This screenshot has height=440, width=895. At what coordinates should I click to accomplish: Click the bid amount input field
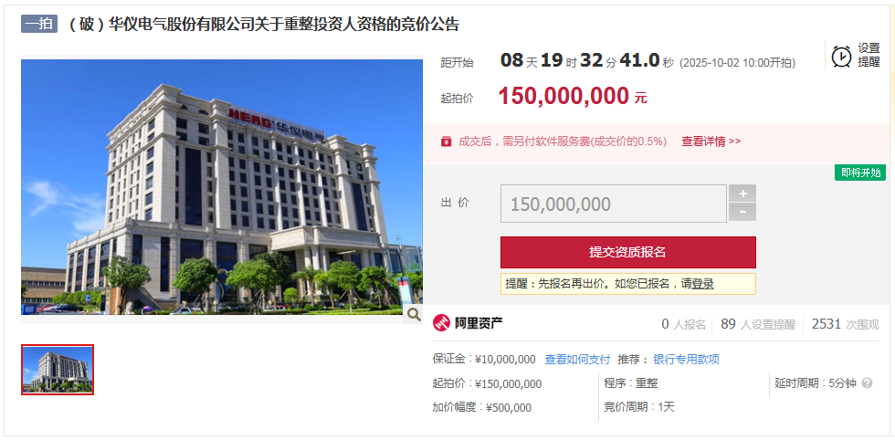614,204
